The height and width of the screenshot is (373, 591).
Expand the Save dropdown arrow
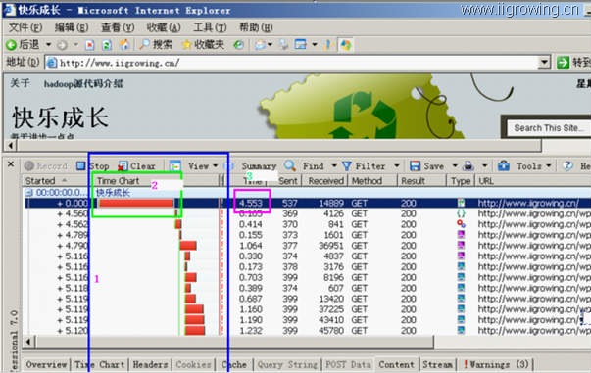(455, 166)
